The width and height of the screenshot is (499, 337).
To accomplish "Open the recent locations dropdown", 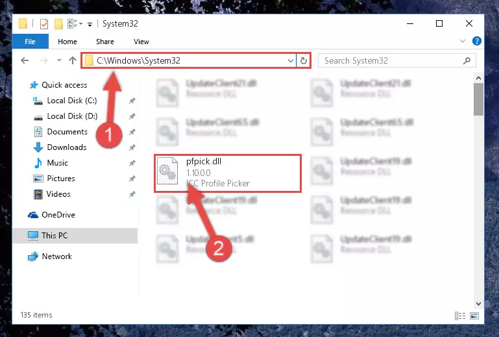I will 59,60.
